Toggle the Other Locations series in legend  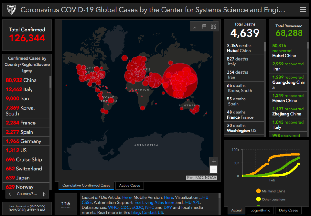coord(258,199)
